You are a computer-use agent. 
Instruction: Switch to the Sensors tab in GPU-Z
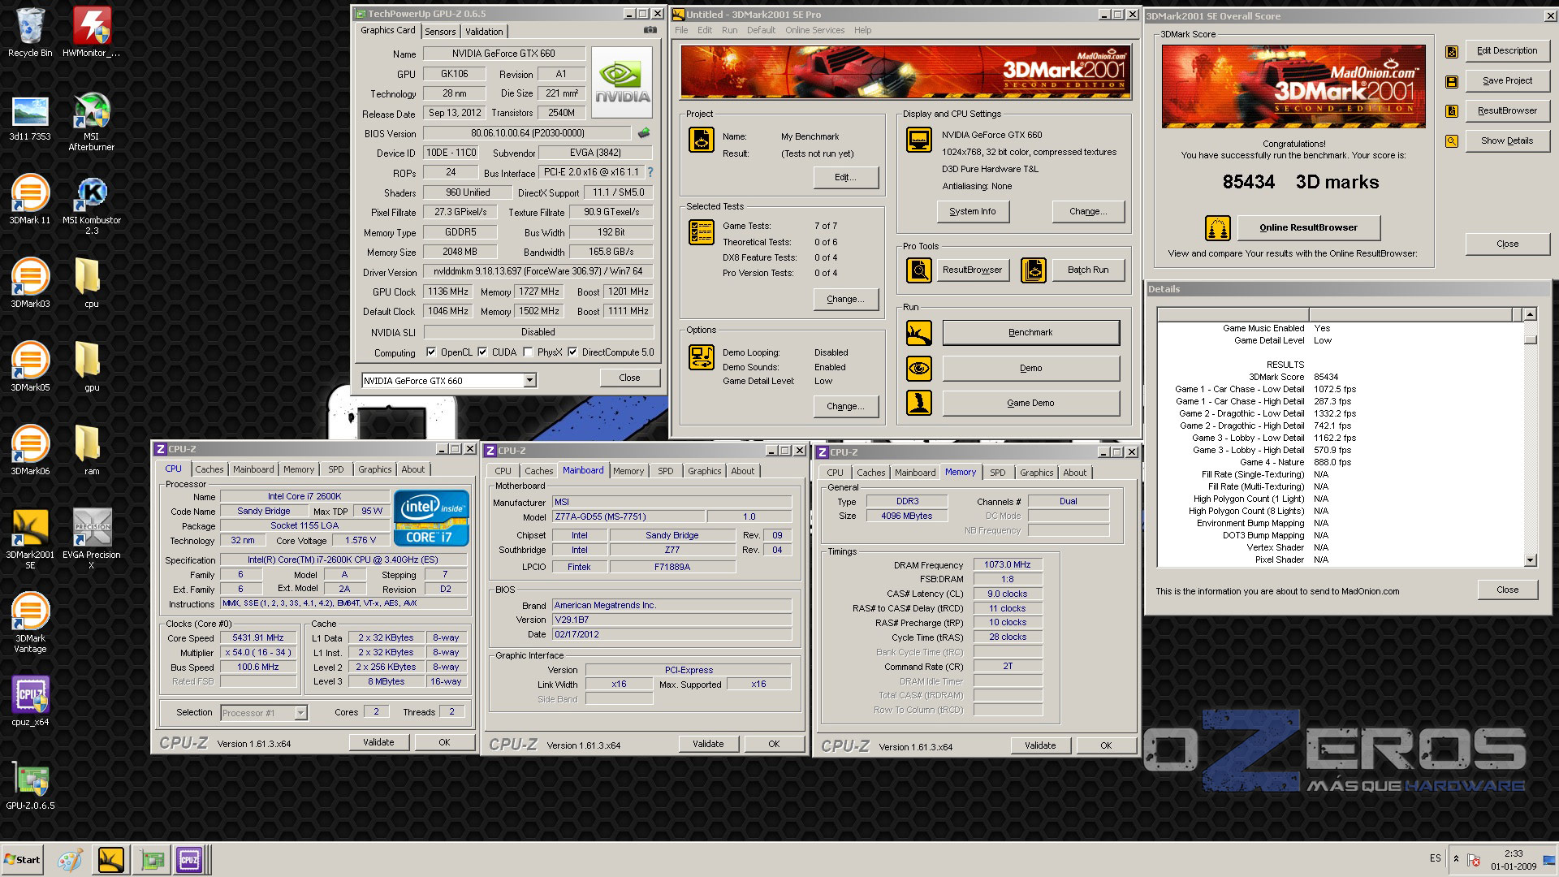pyautogui.click(x=440, y=32)
